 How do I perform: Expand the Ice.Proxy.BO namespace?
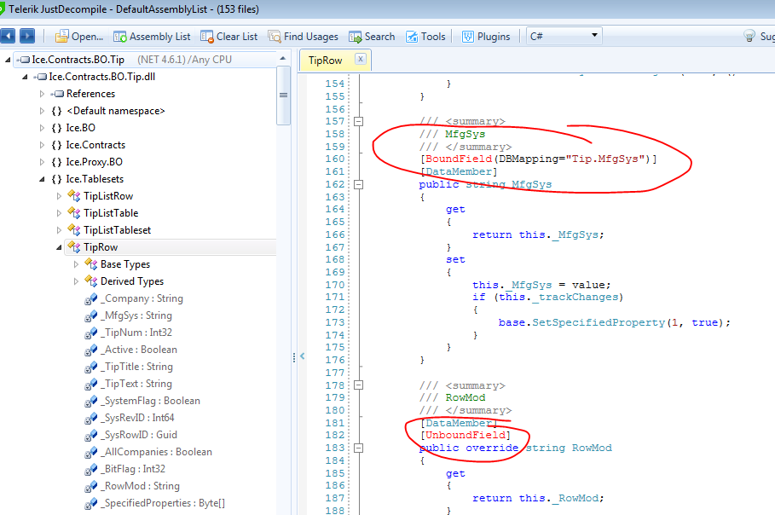tap(42, 162)
